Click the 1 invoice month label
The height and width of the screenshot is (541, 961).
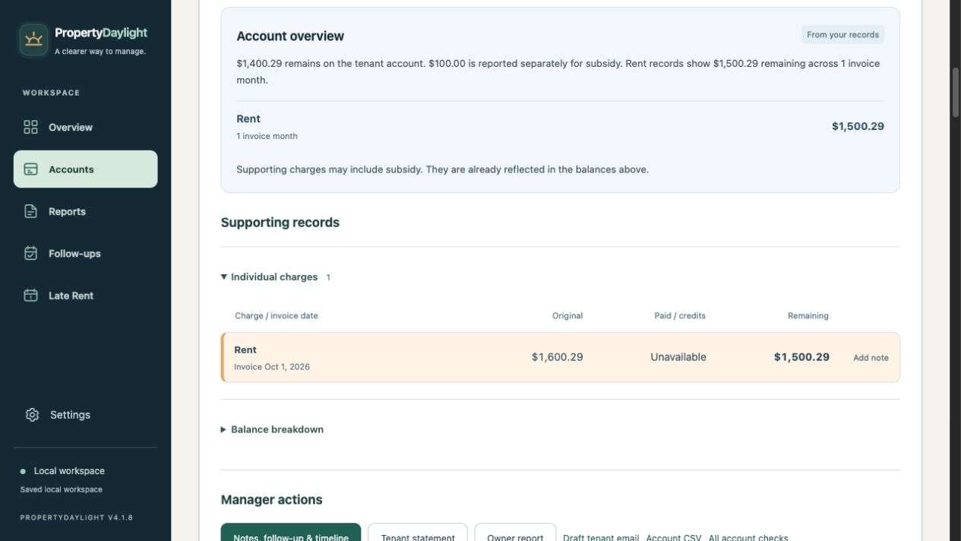click(x=267, y=136)
